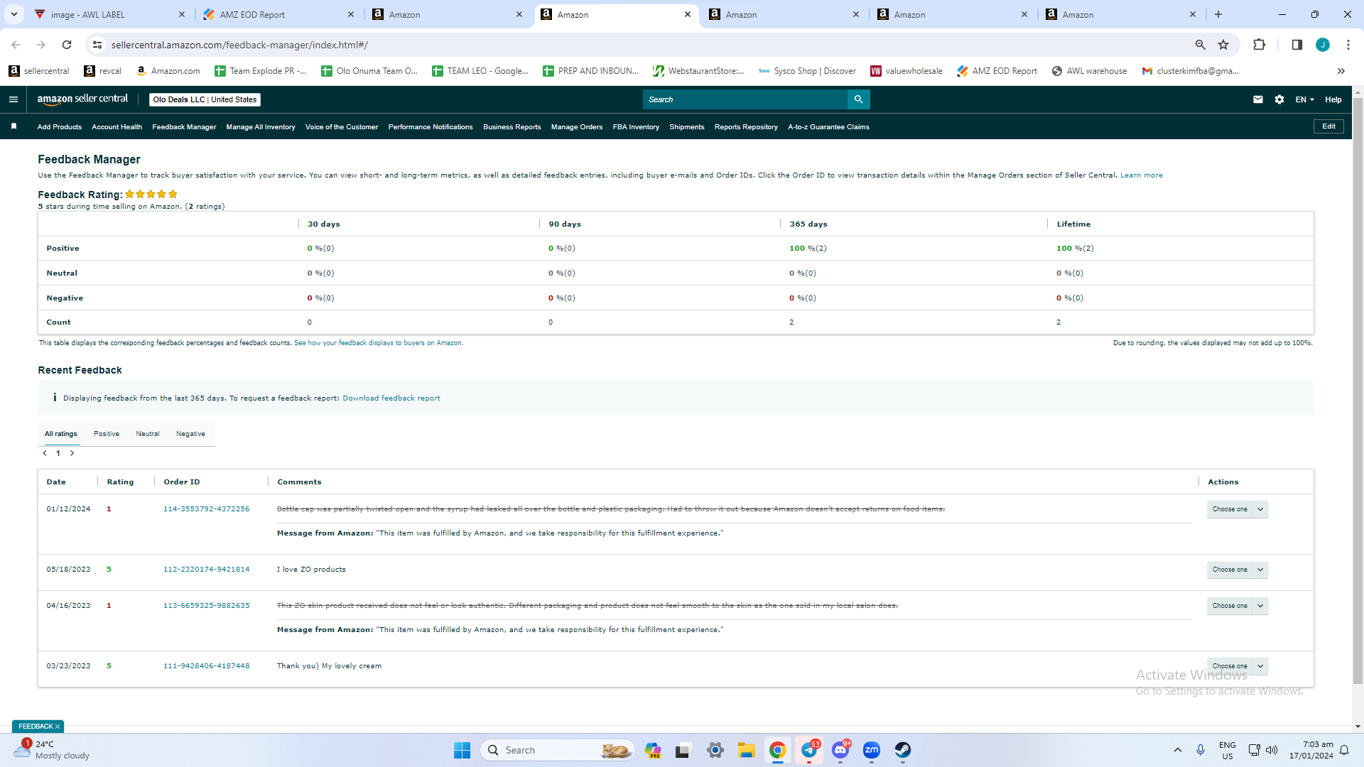Viewport: 1364px width, 767px height.
Task: Go back using the browser back arrow
Action: 16,45
